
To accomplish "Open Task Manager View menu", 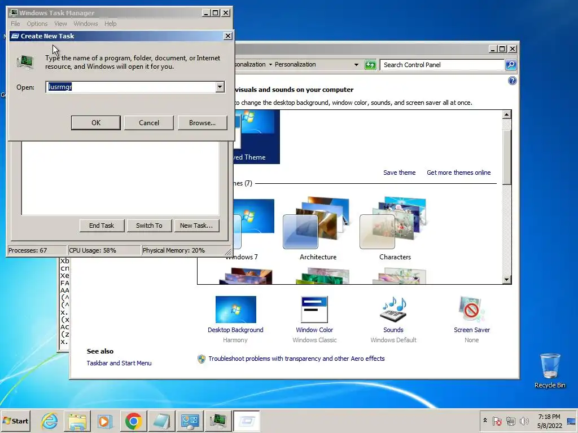I will (60, 24).
